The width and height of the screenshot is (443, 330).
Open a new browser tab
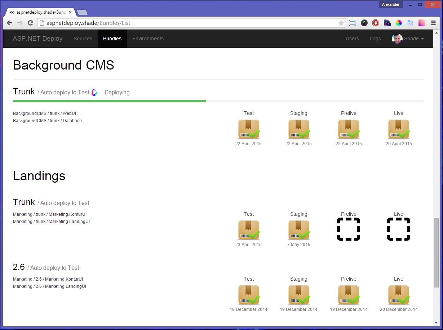82,13
